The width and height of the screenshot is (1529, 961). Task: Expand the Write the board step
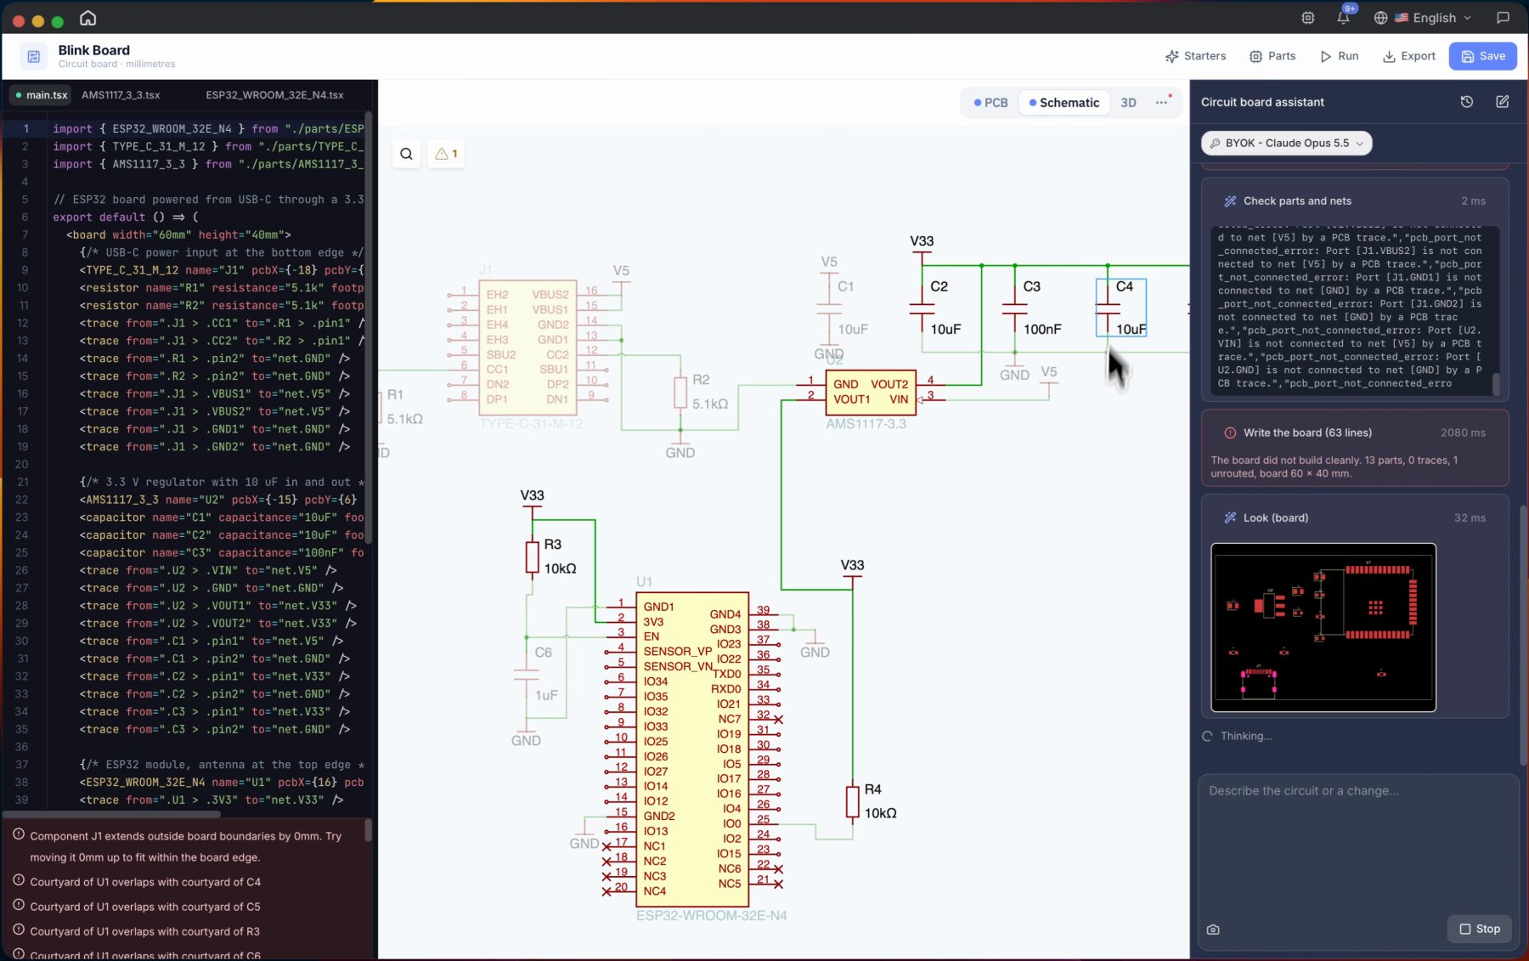[1354, 432]
